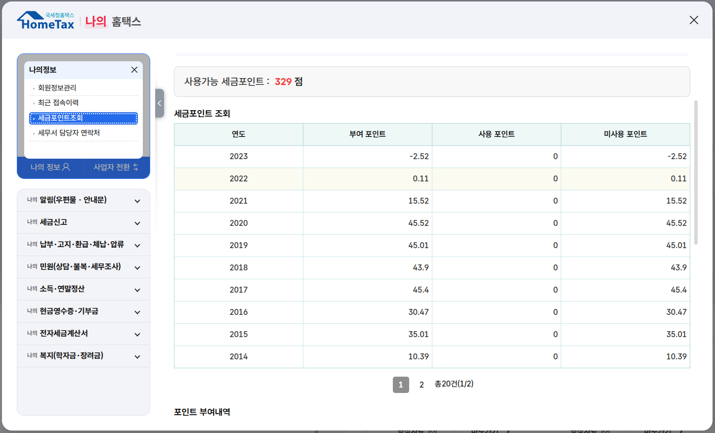Collapse the sidebar using the left chevron icon
Image resolution: width=715 pixels, height=433 pixels.
(159, 103)
